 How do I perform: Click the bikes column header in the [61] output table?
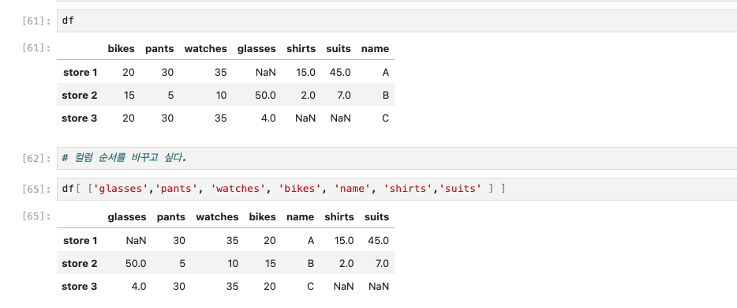tap(121, 49)
